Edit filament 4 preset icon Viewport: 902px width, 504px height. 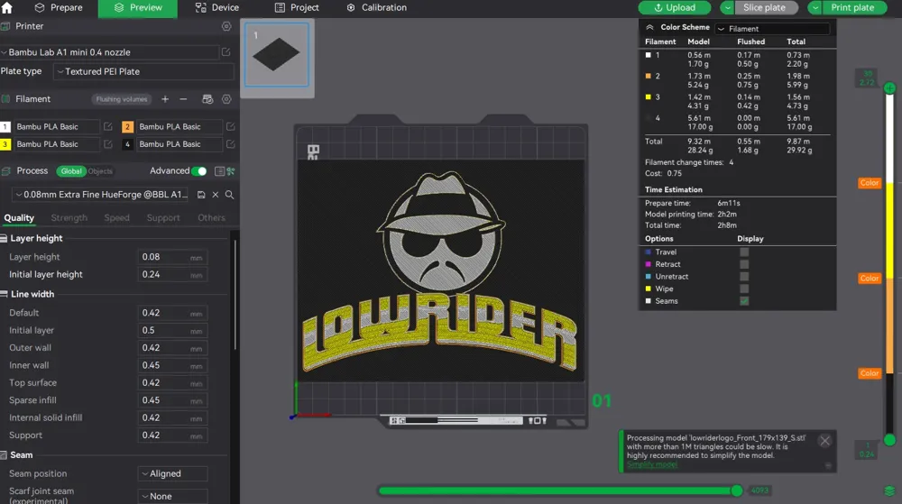[231, 143]
